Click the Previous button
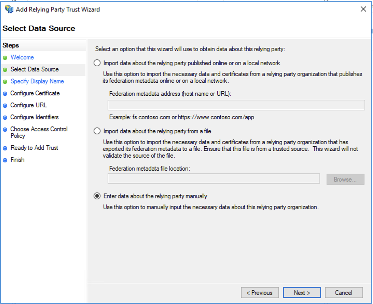 260,293
